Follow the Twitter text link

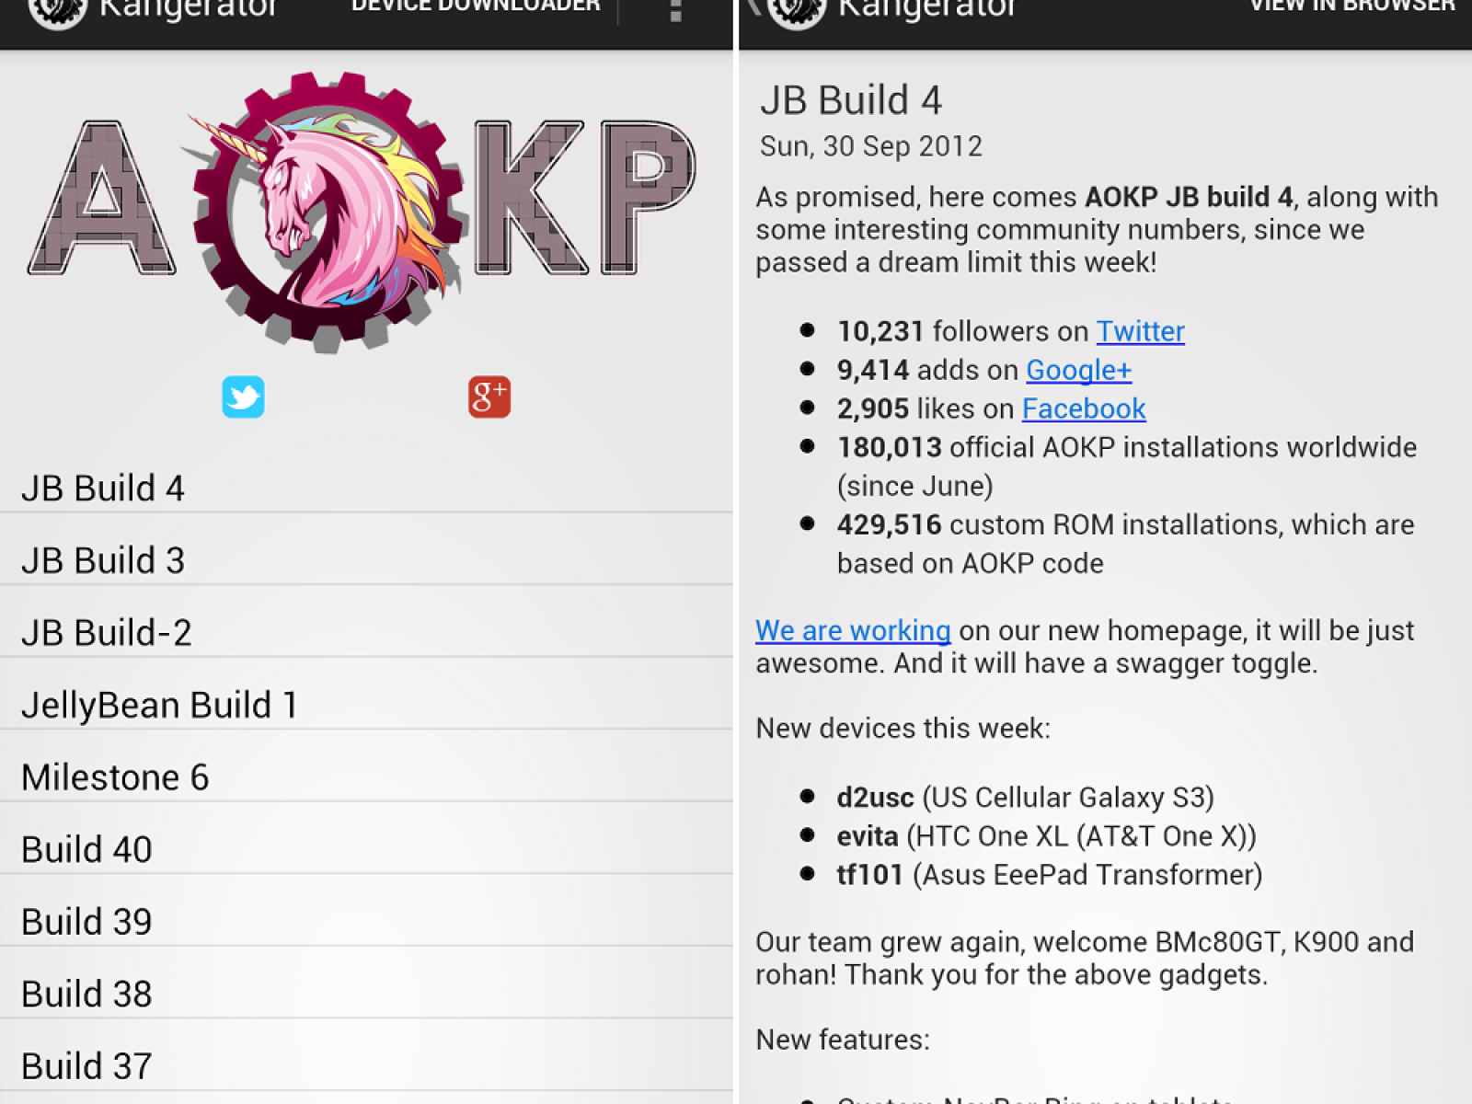1140,331
